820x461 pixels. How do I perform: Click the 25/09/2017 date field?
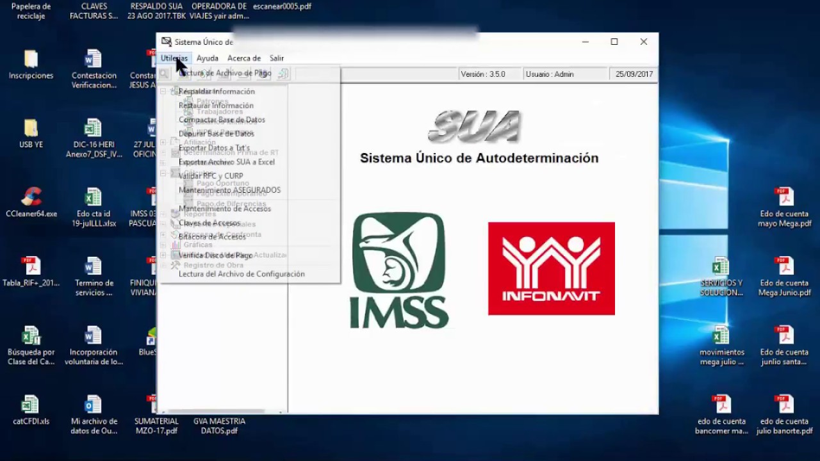(x=634, y=74)
